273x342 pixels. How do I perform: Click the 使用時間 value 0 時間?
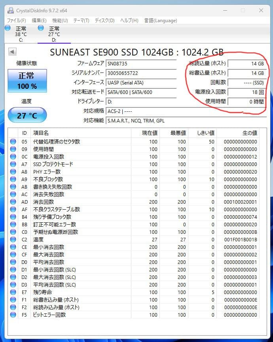point(247,101)
